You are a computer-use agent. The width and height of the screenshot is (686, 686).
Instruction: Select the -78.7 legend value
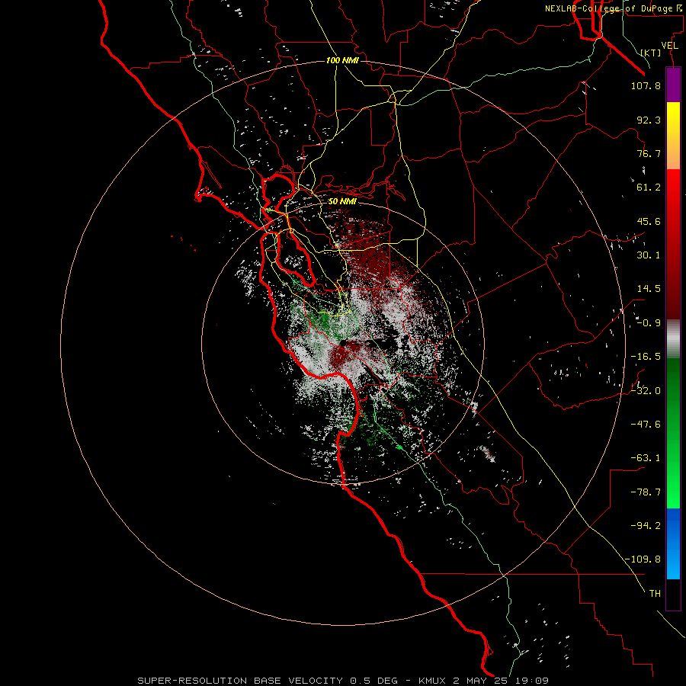click(x=646, y=492)
